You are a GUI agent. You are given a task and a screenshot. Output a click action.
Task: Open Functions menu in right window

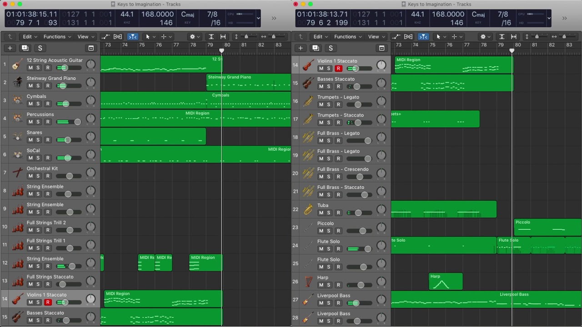348,37
